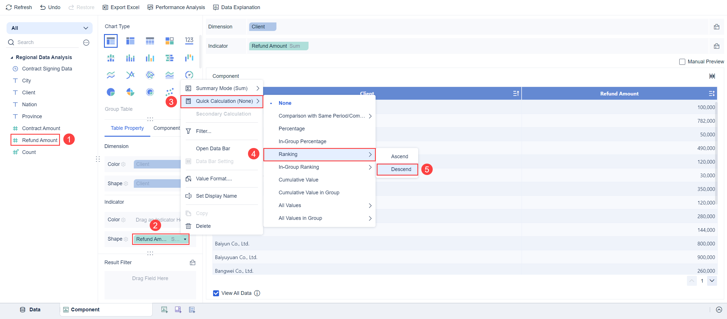
Task: Pick the scatter chart type icon
Action: coord(169,92)
